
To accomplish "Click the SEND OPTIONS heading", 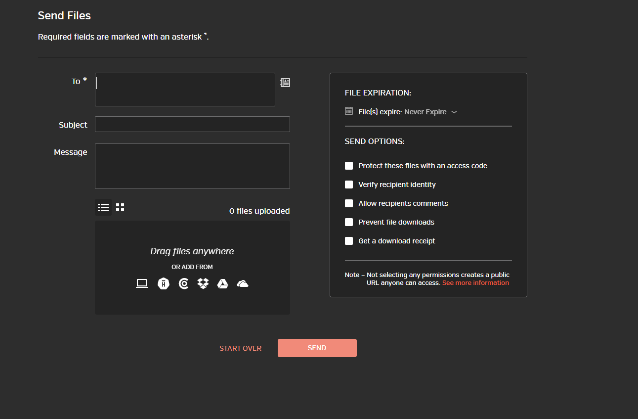I will tap(375, 141).
